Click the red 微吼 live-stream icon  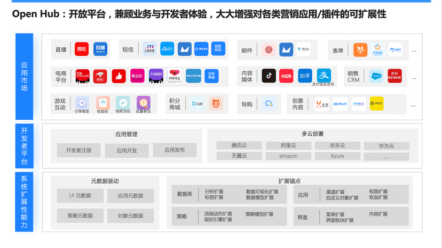tap(82, 49)
